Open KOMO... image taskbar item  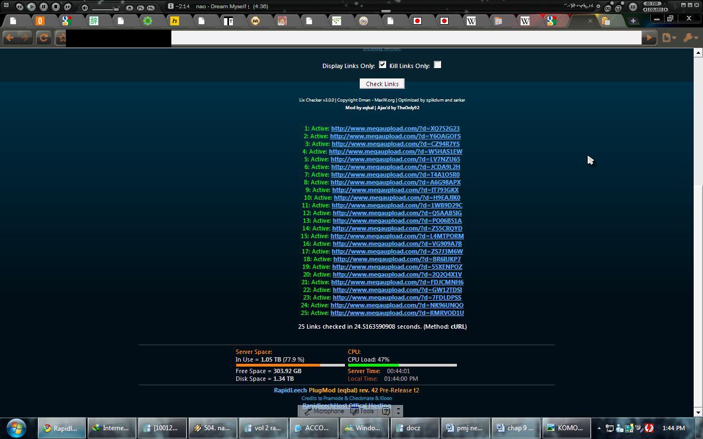[566, 428]
